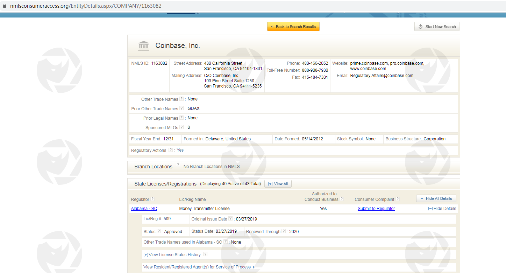Follow the Submit to Regulator link

pos(376,209)
